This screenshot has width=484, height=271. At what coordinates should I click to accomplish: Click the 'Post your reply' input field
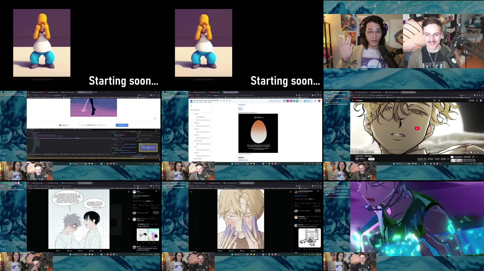[304, 211]
